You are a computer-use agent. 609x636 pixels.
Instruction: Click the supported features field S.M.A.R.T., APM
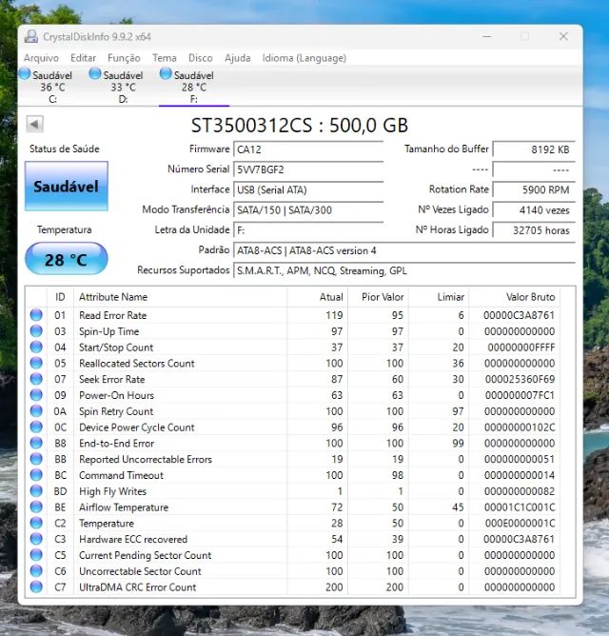coord(404,271)
